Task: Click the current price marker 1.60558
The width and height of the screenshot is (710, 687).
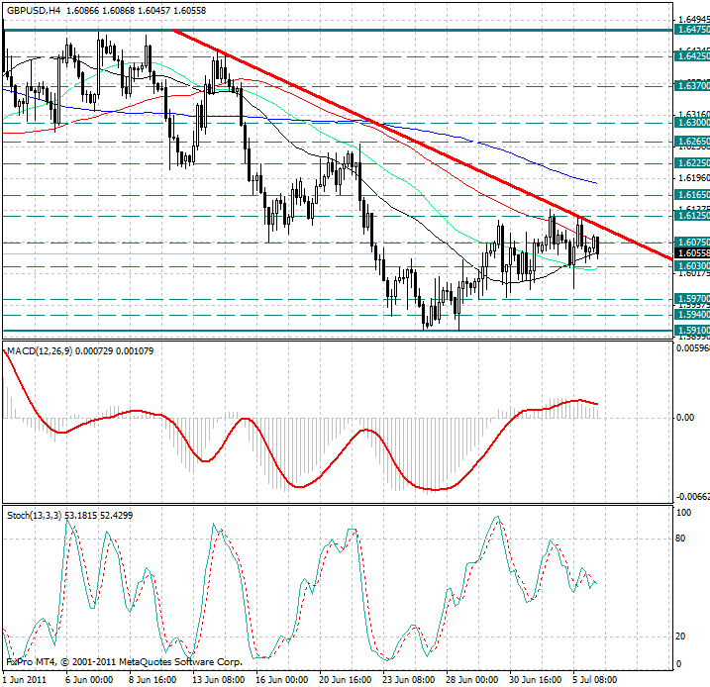Action: [x=691, y=253]
